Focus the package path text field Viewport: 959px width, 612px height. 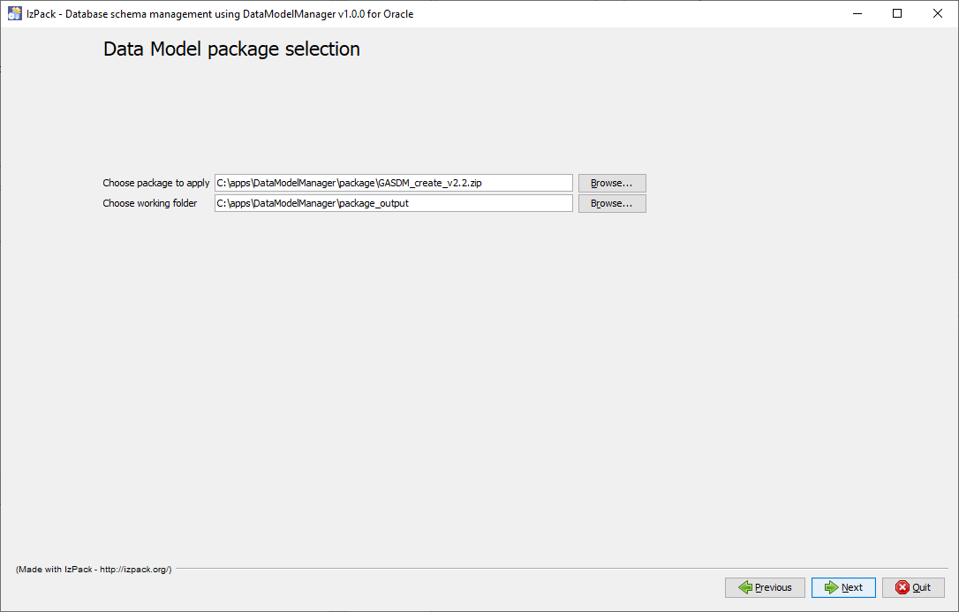coord(393,183)
